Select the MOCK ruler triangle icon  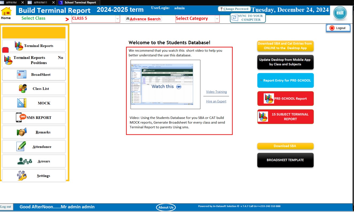pos(22,103)
